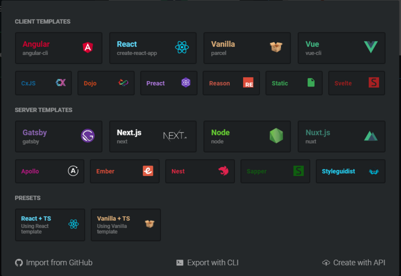Open Export with CLI option
401x276 pixels.
click(x=208, y=262)
